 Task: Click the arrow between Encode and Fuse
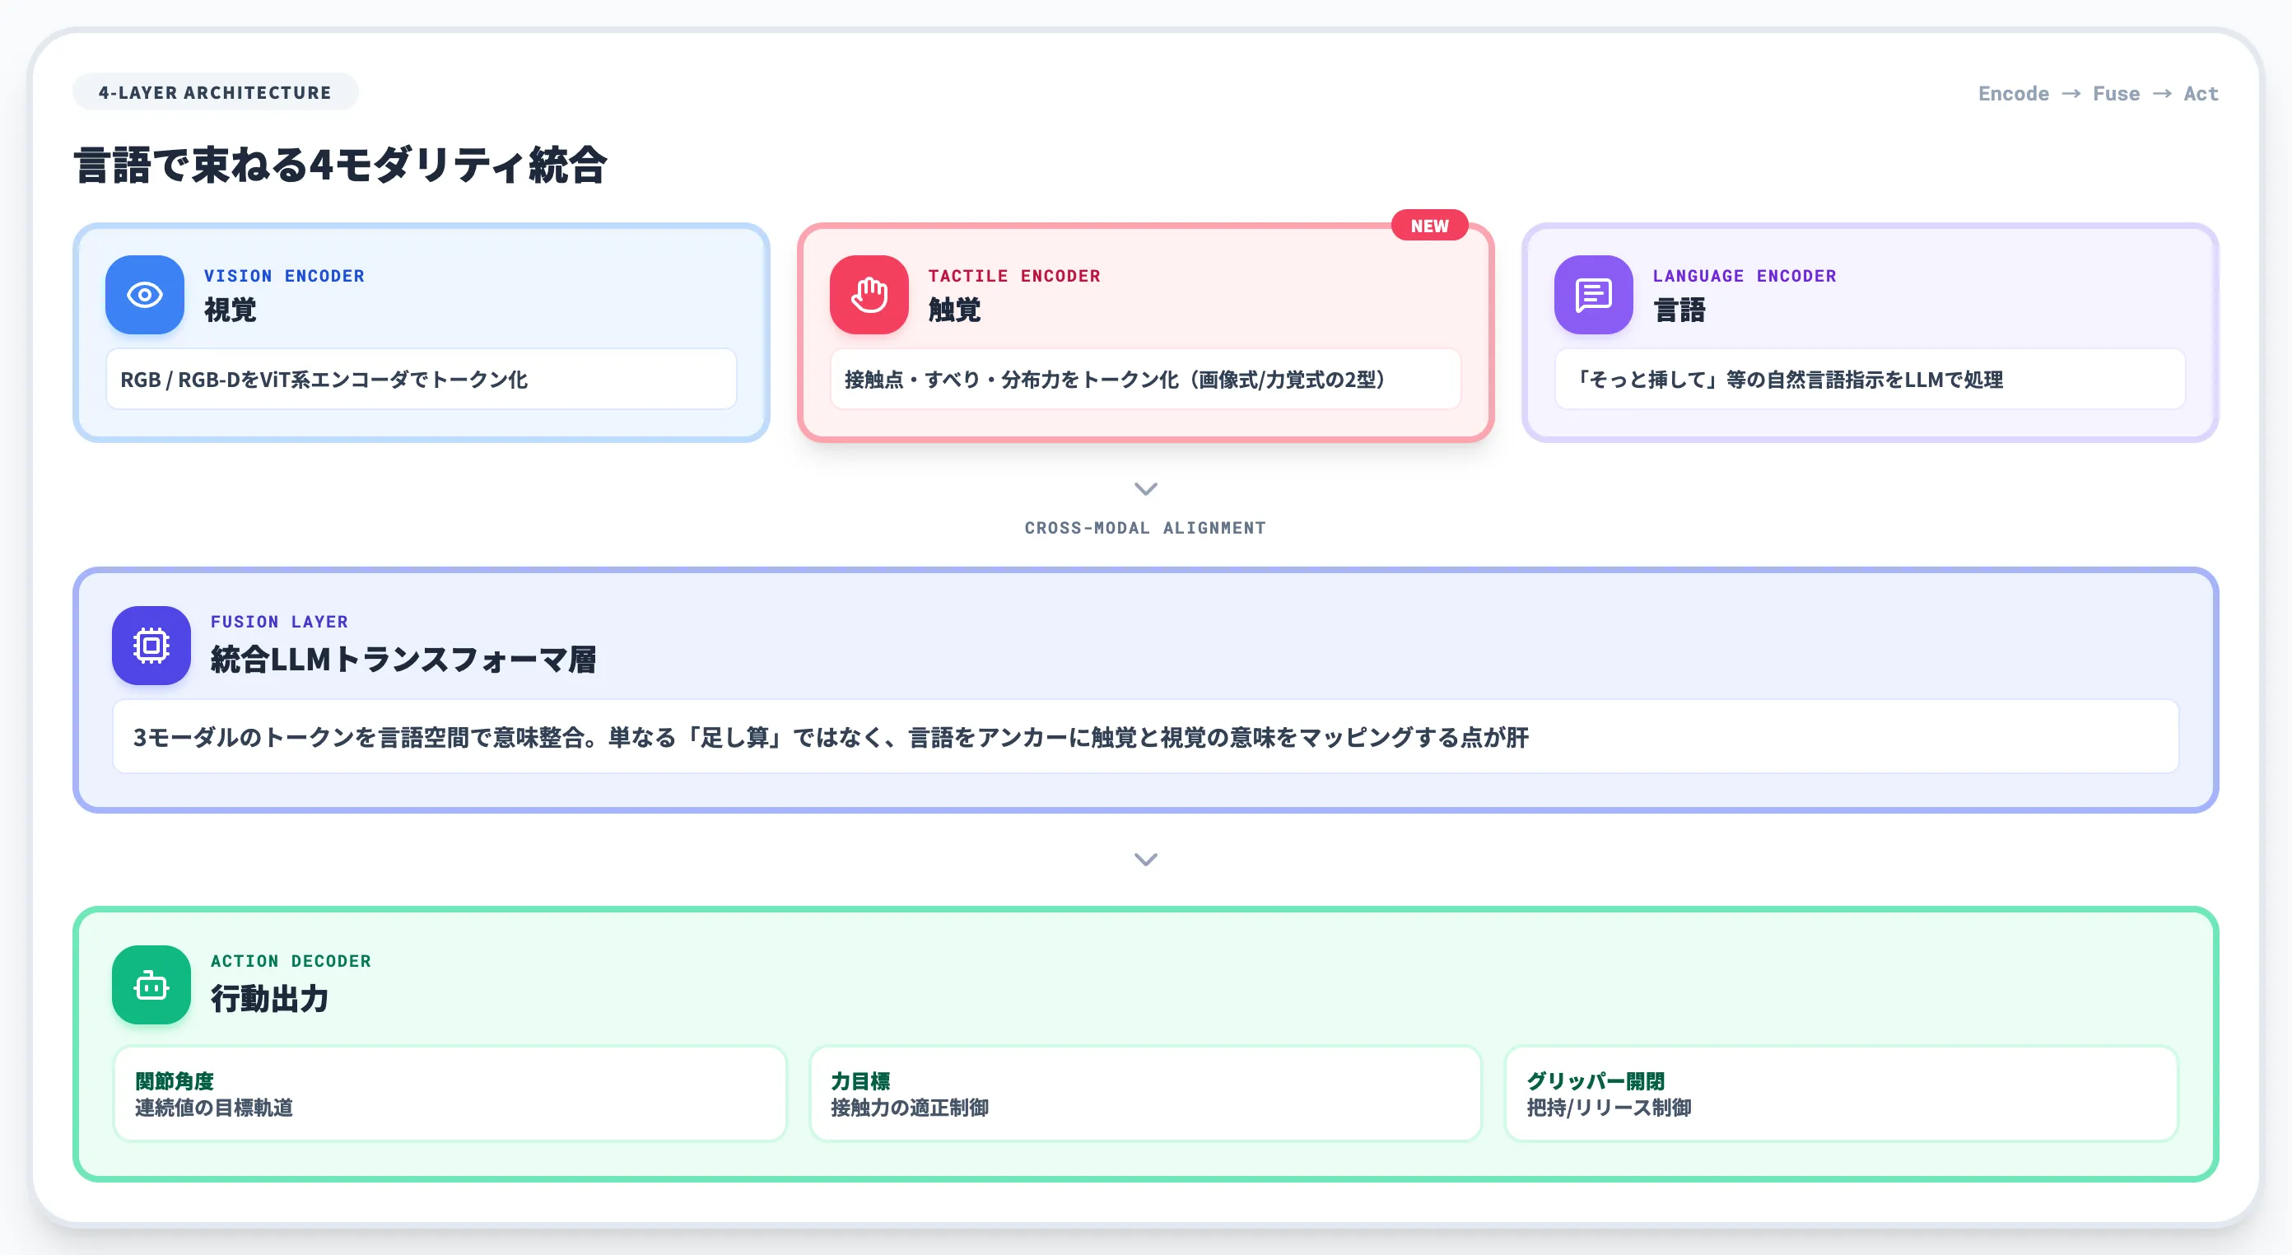2071,93
